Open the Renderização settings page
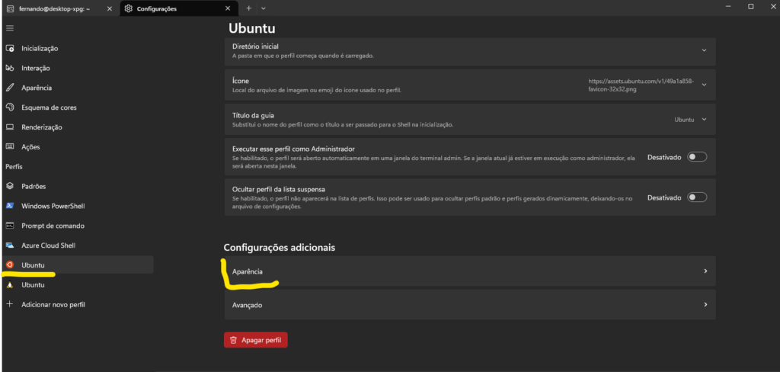 tap(78, 127)
